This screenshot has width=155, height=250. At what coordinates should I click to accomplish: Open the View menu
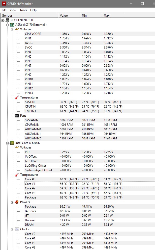13,10
